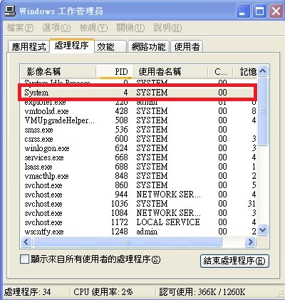Screen dimensions: 285x300
Task: Click the 結束處理程序(E) button
Action: pos(234,261)
